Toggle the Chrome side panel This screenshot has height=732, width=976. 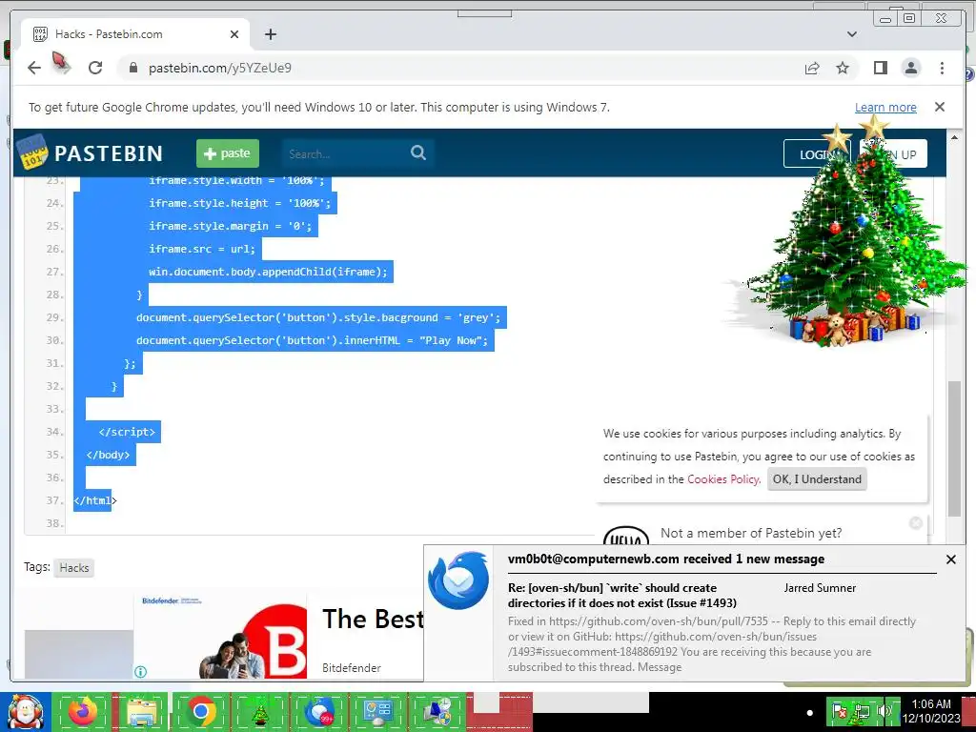coord(880,68)
